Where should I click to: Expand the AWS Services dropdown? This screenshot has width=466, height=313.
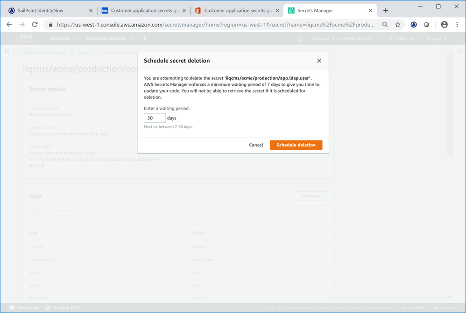click(63, 39)
